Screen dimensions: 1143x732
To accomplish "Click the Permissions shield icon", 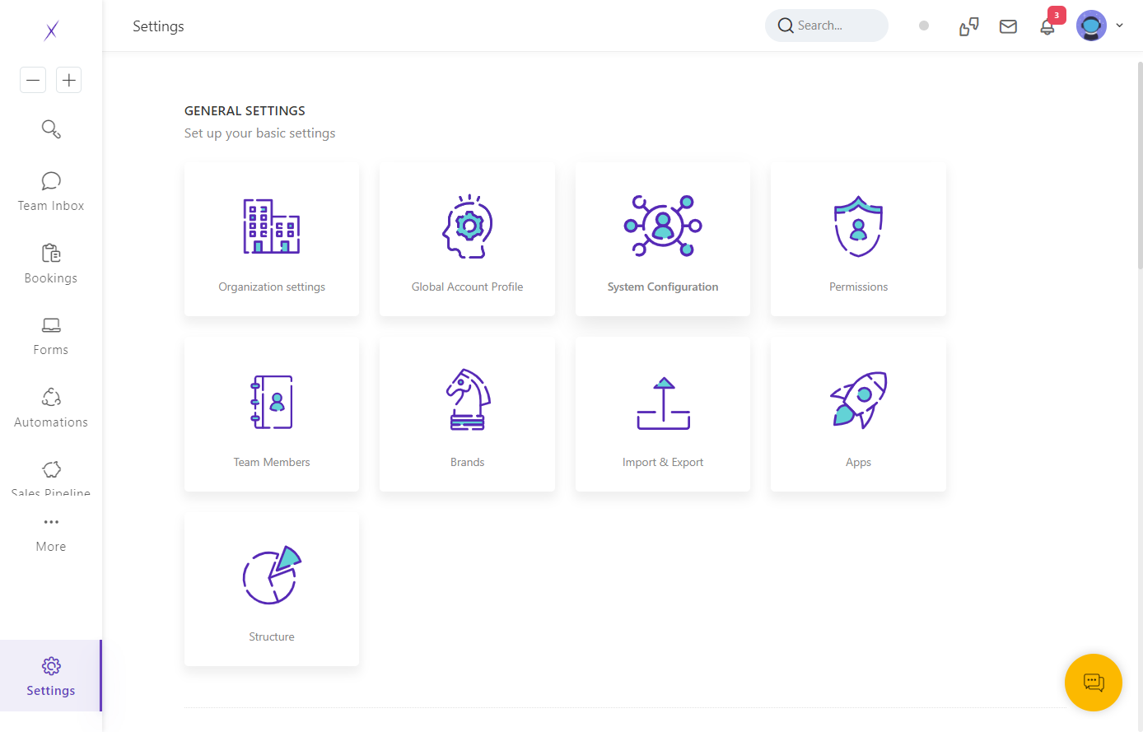I will point(858,226).
